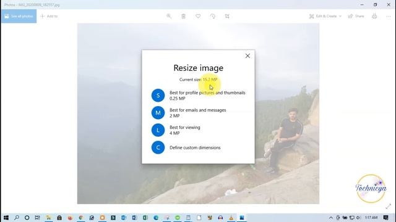Rotate the photo with rotate icon
Image resolution: width=396 pixels, height=222 pixels.
213,16
